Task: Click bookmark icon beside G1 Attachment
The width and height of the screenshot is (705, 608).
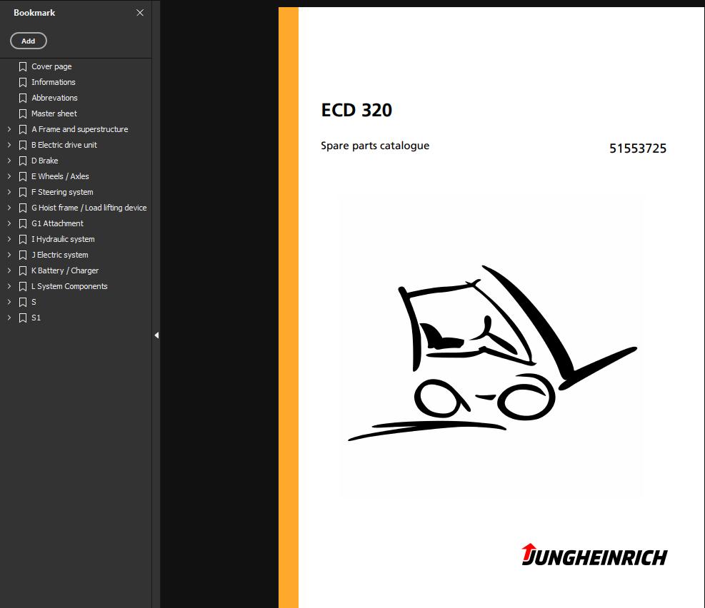Action: coord(22,223)
